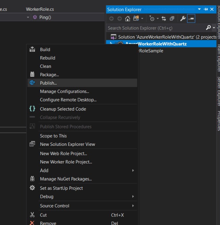
Task: Pin the Solution Explorer panel
Action: coord(206,9)
